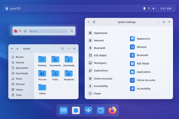Open the battery indicator in top panel
This screenshot has width=179, height=119.
(144, 8)
